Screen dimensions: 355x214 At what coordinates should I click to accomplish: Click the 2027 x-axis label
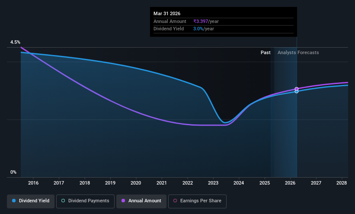coord(316,183)
